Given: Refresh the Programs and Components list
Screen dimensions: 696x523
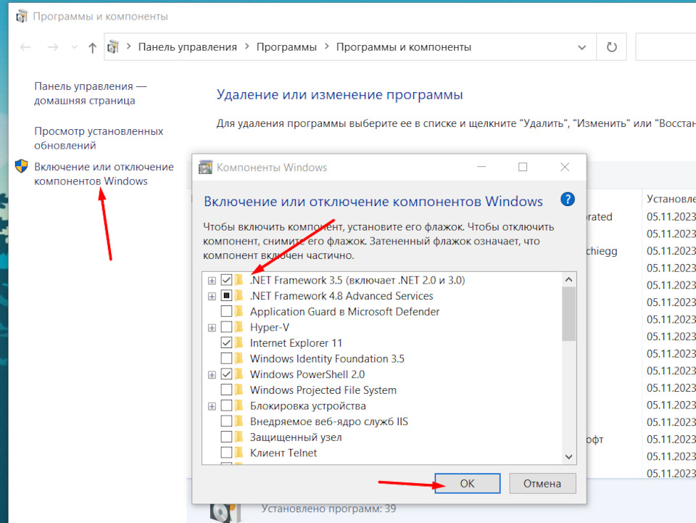Looking at the screenshot, I should pos(611,47).
